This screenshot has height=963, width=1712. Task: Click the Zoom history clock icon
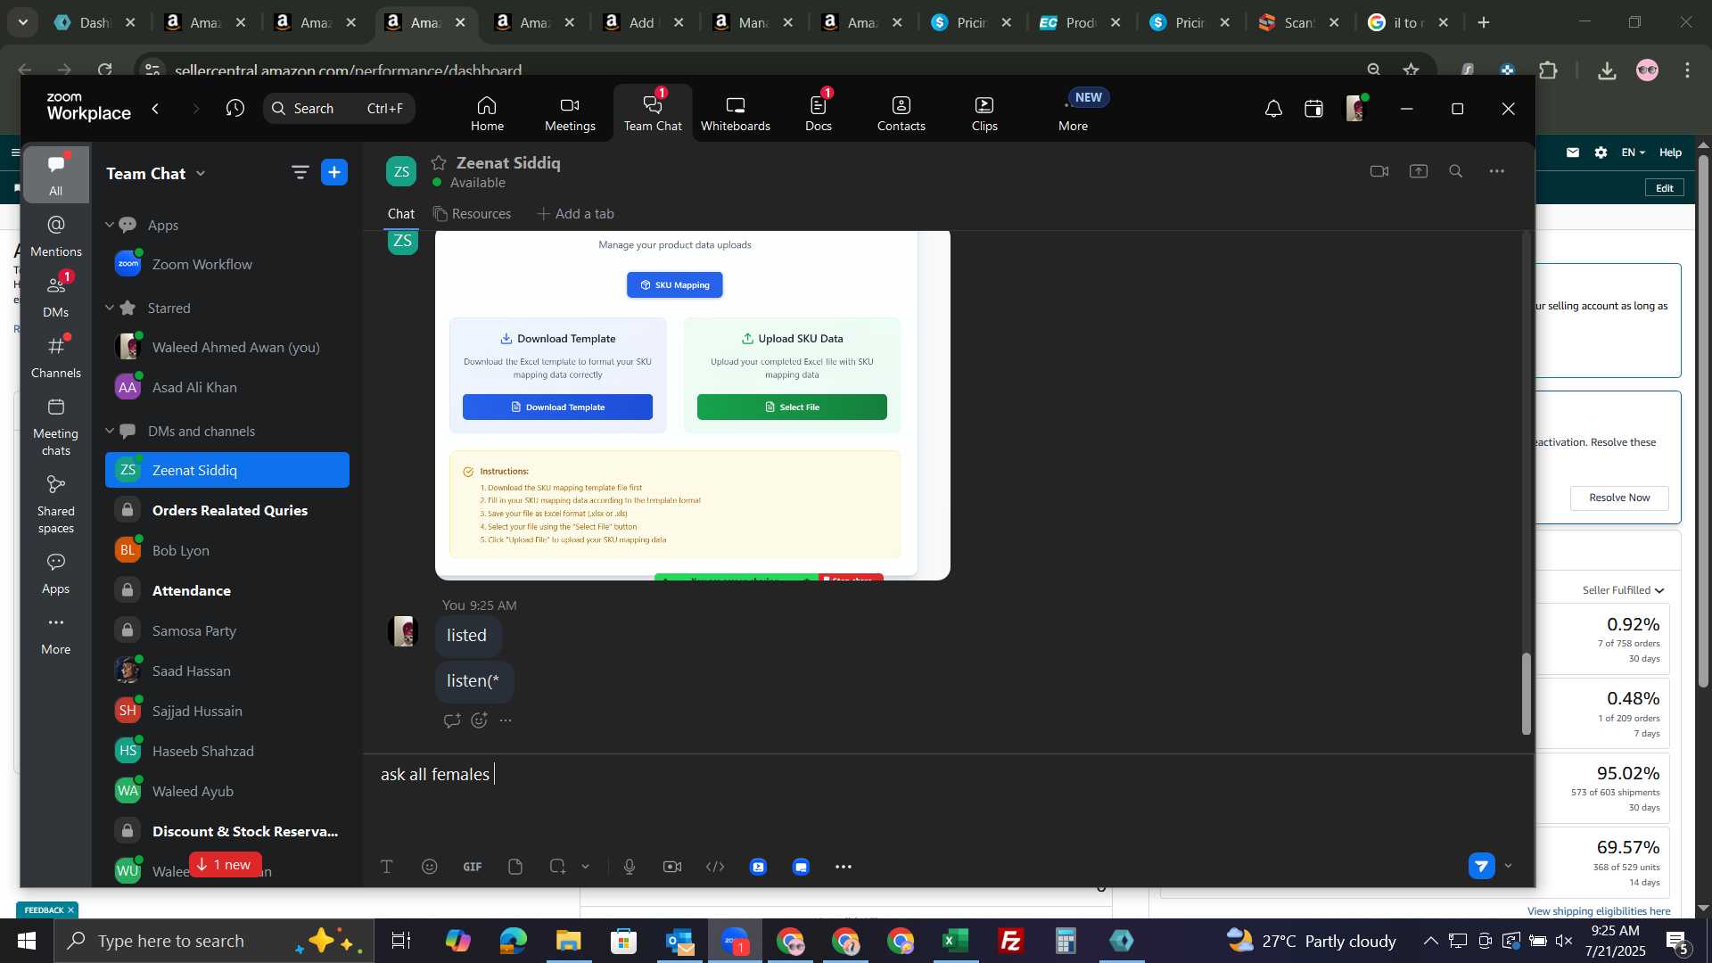pos(235,109)
